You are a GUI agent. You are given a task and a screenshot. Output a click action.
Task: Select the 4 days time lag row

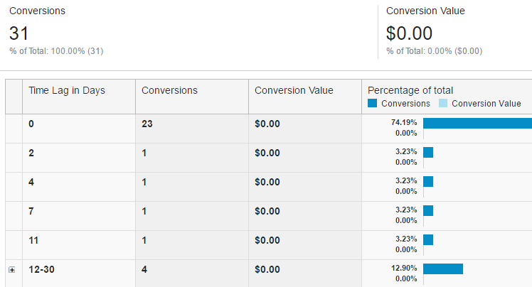(x=31, y=181)
